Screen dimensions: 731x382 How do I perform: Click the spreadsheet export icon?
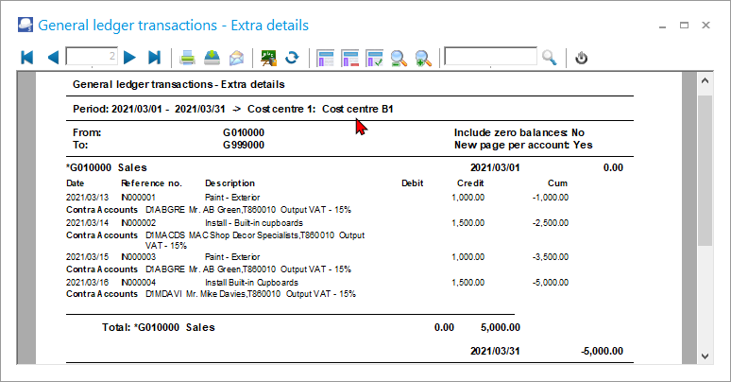click(268, 58)
